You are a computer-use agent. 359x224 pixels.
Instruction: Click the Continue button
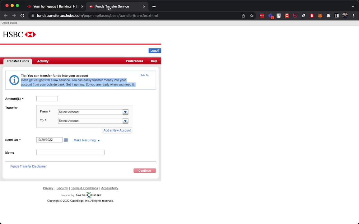[x=145, y=170]
